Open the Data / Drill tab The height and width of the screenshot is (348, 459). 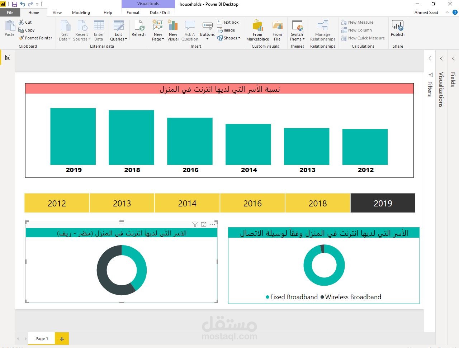[x=160, y=13]
